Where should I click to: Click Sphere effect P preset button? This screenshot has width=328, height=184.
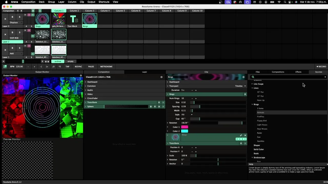tap(155, 107)
